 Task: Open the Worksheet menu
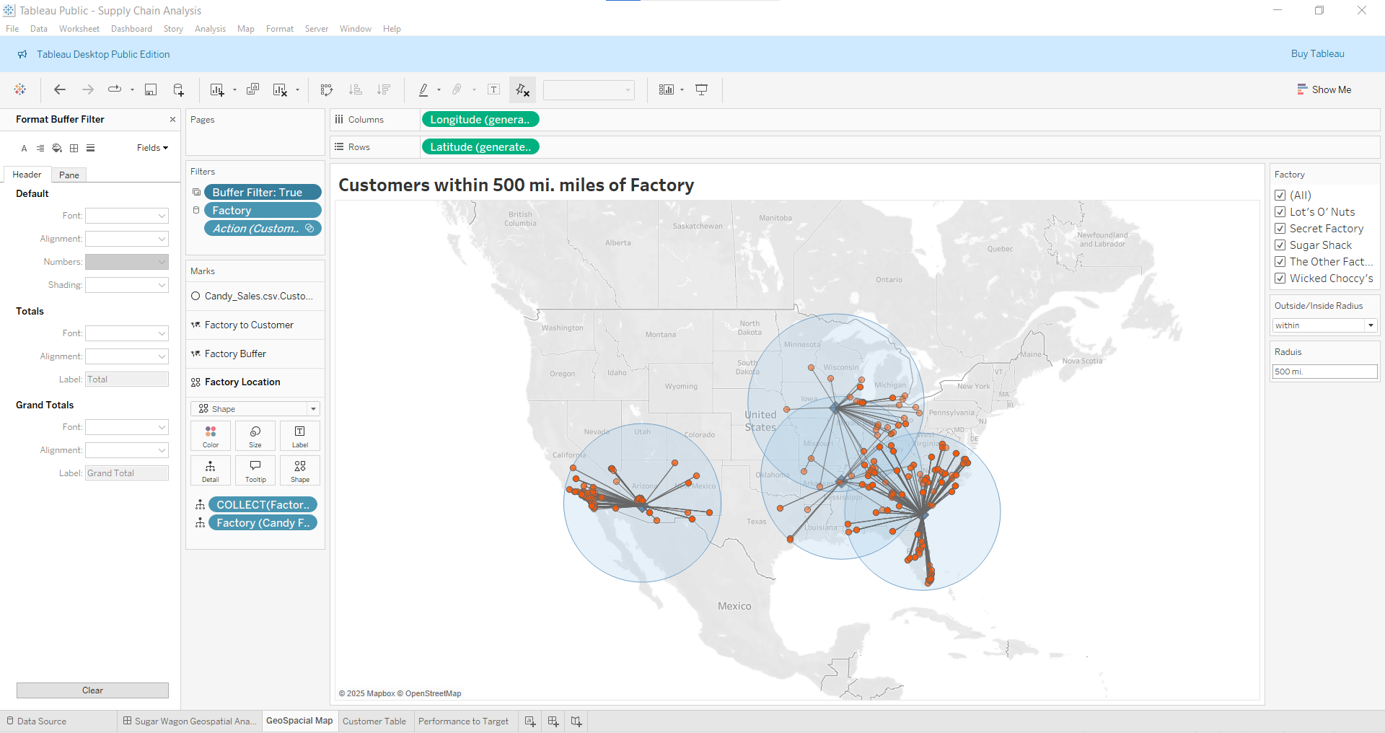[x=79, y=29]
